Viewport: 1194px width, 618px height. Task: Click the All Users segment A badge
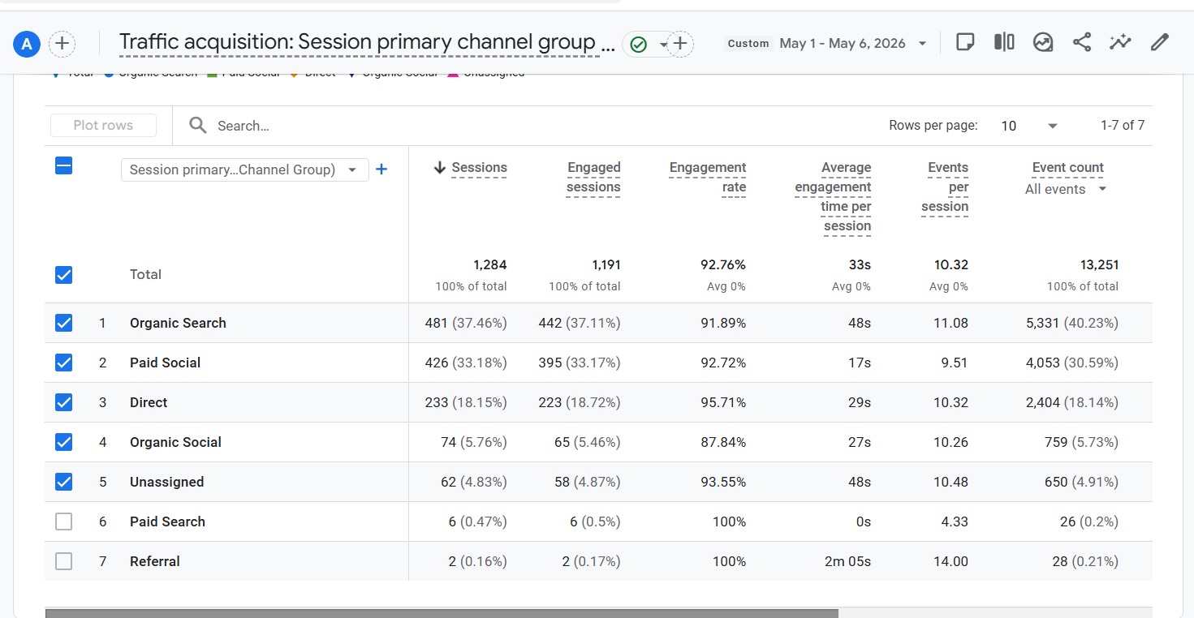[x=27, y=44]
